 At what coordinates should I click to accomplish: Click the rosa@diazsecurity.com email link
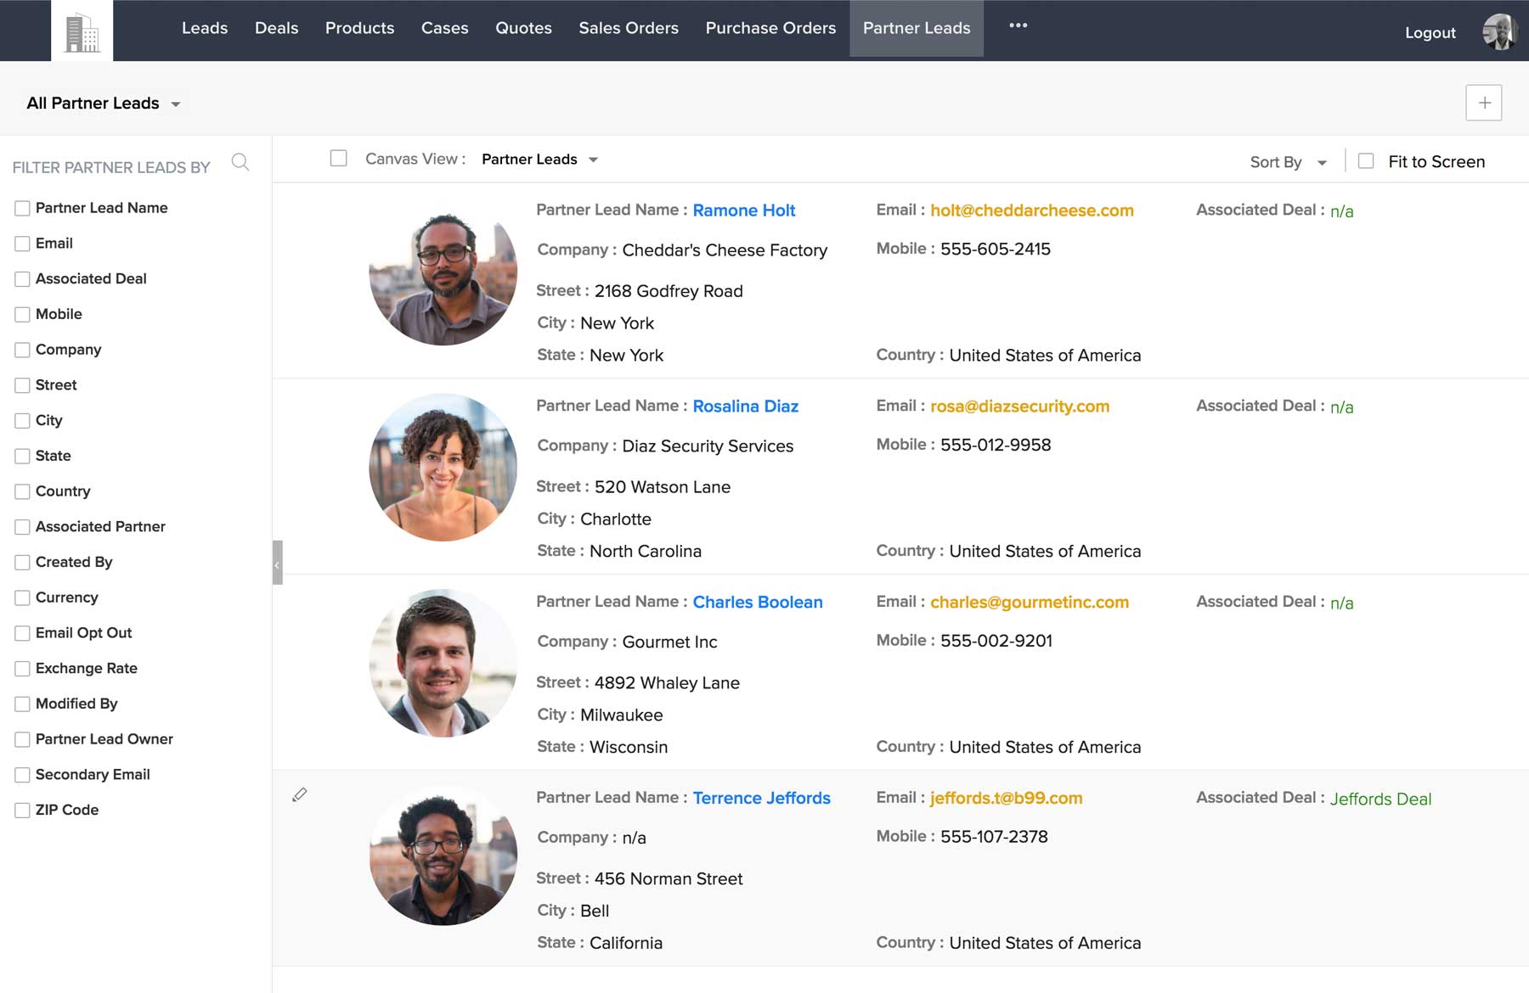coord(1019,407)
